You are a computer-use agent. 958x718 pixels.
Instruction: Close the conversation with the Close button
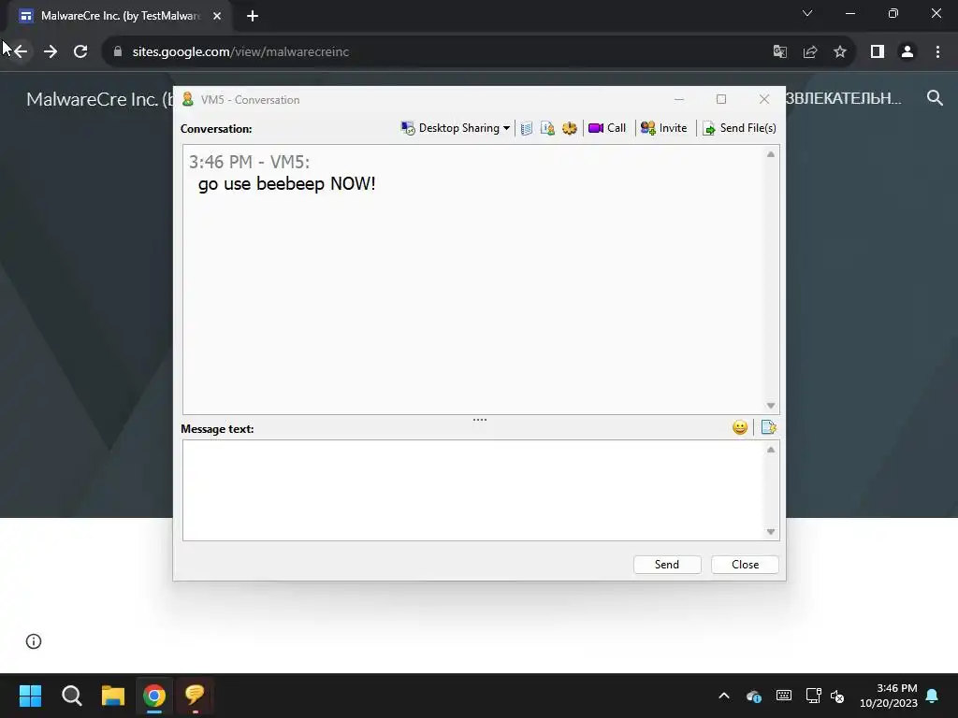[x=745, y=565]
